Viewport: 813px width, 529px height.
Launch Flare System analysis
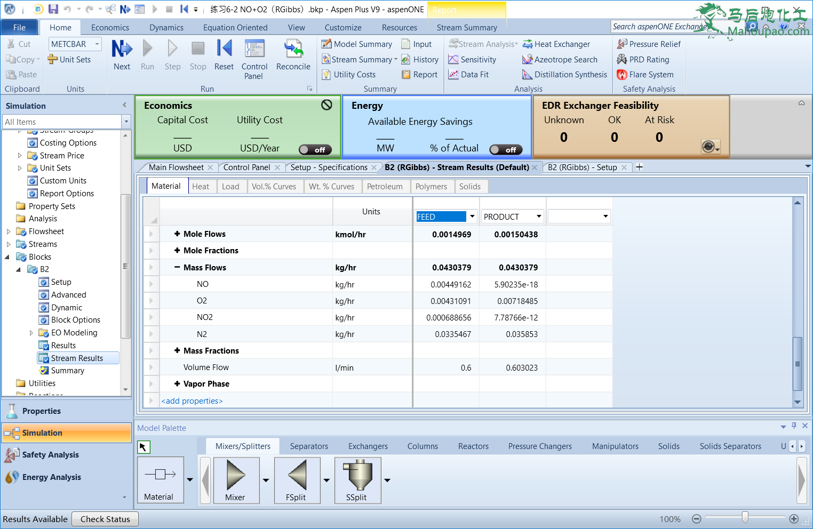[x=645, y=75]
